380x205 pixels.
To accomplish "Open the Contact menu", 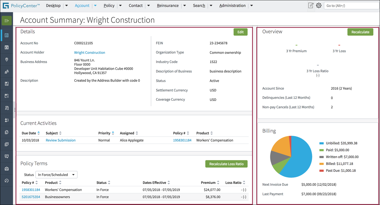I will click(x=136, y=6).
